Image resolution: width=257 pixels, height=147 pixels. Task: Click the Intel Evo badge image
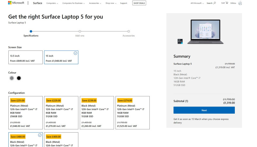[180, 41]
